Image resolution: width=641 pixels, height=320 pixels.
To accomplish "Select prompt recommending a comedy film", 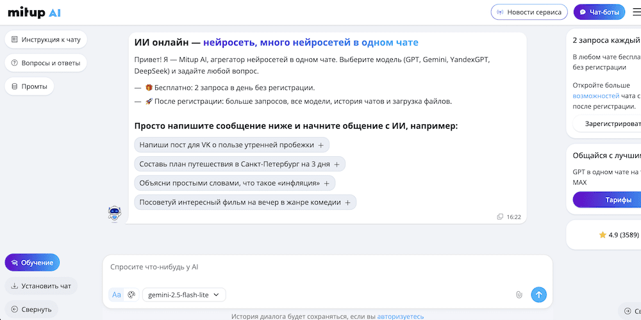I will coord(246,202).
